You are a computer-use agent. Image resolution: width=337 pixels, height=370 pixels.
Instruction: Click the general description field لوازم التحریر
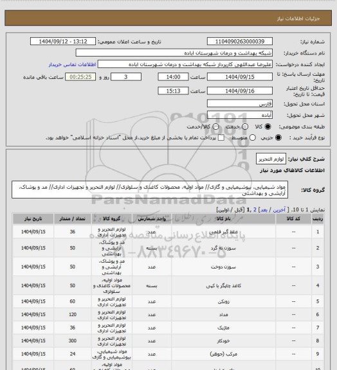point(271,159)
